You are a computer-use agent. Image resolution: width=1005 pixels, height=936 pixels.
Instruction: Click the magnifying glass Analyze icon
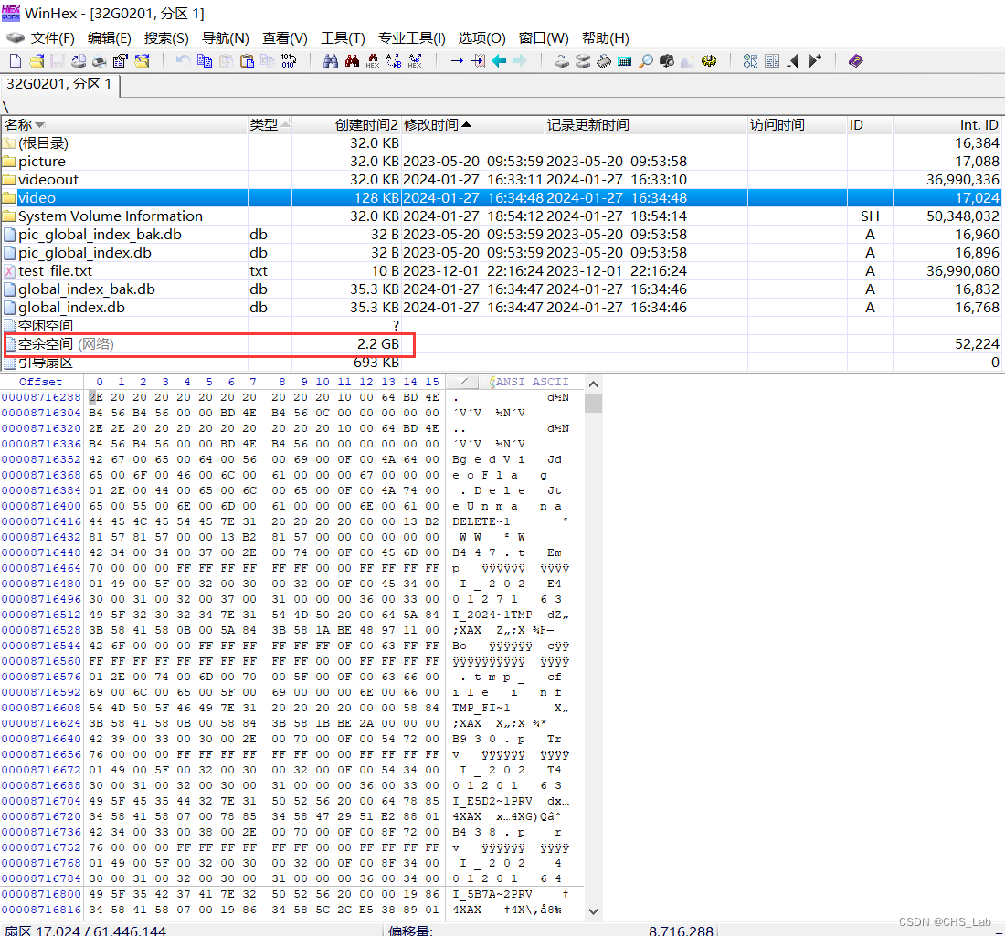(646, 61)
